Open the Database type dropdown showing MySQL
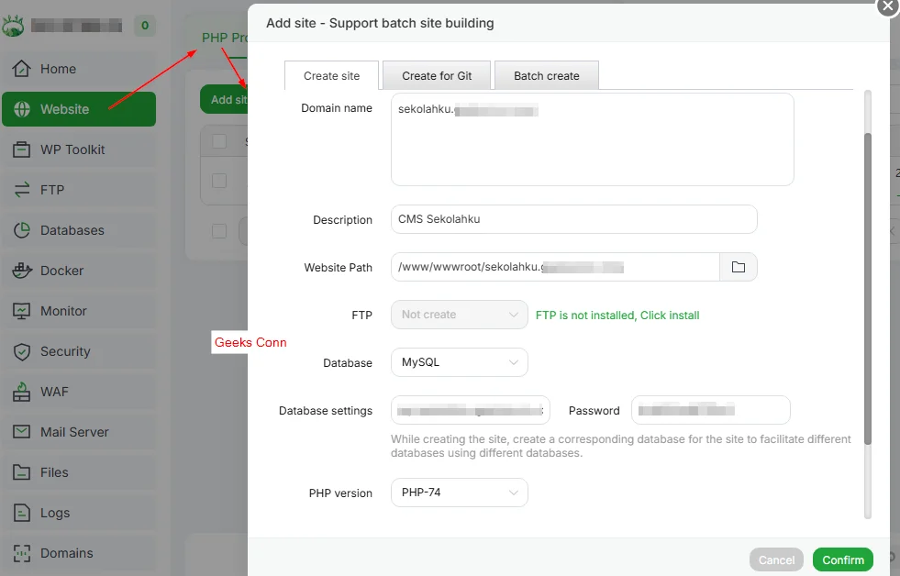The width and height of the screenshot is (900, 576). (459, 362)
